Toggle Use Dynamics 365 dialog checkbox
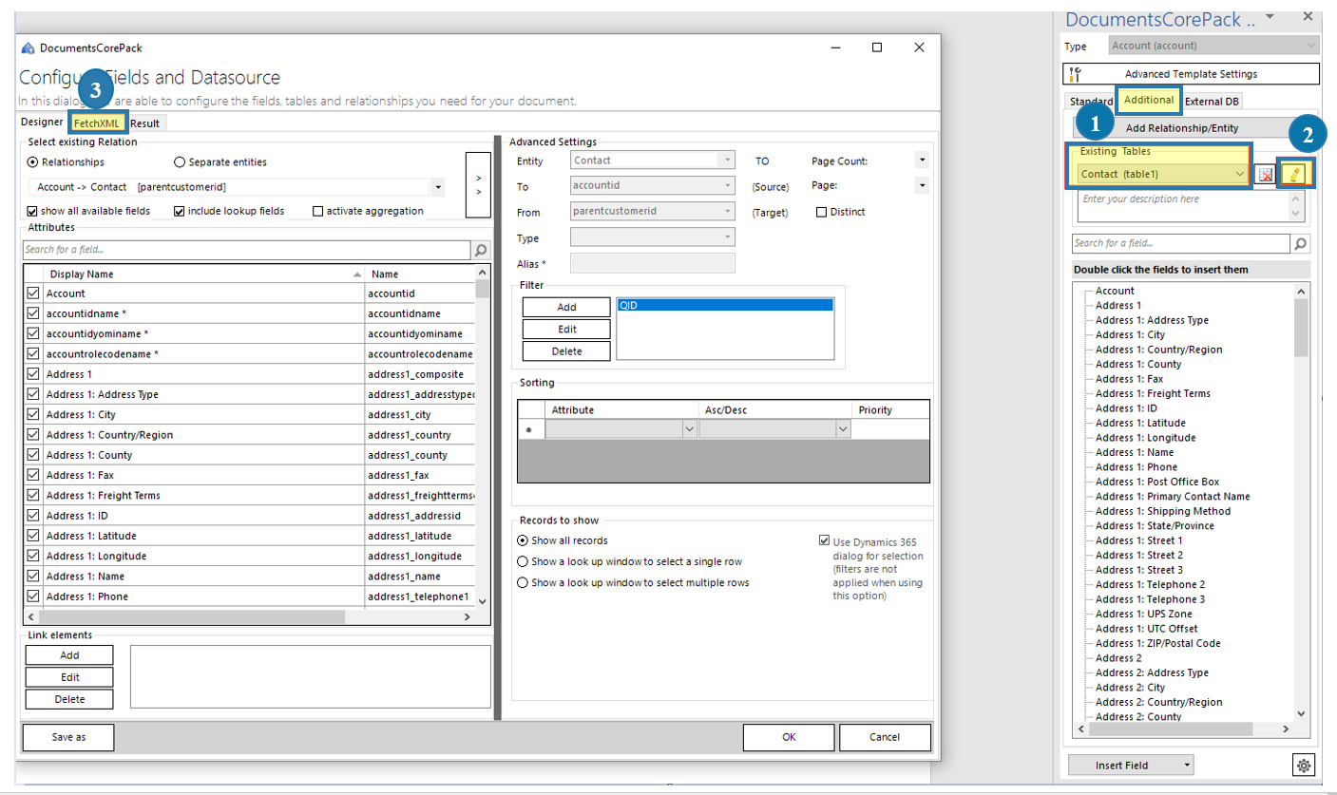The image size is (1337, 795). coord(825,540)
